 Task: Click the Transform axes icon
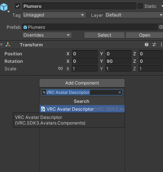coord(8,44)
